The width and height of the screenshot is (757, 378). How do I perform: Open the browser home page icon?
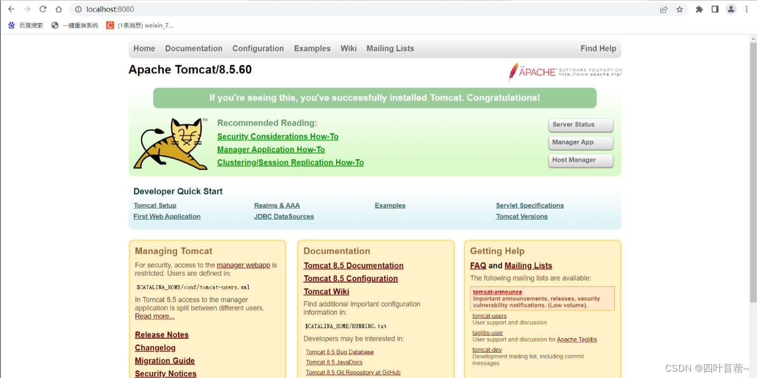point(59,9)
